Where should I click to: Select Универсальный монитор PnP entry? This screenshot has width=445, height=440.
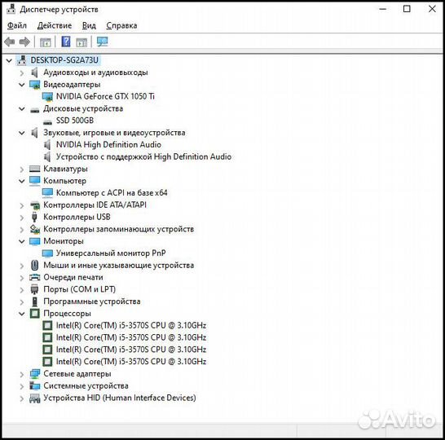(x=111, y=253)
